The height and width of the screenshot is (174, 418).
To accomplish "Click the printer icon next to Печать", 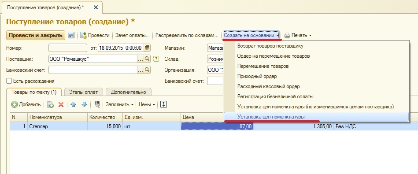I will [287, 35].
